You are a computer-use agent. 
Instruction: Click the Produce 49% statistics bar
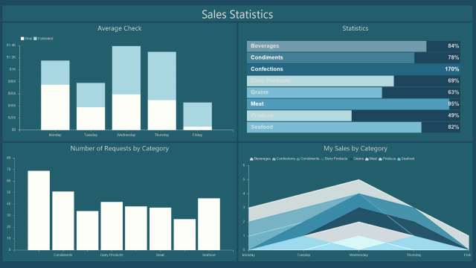tap(353, 115)
